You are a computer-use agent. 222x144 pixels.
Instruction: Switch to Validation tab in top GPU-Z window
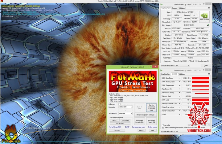[x=182, y=8]
